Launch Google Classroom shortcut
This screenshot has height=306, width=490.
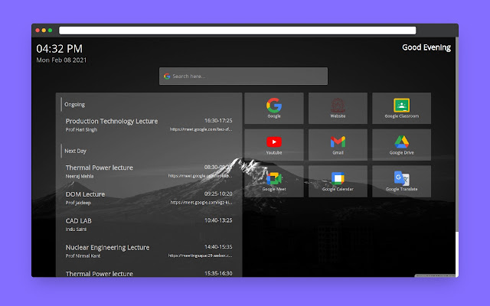pos(401,108)
